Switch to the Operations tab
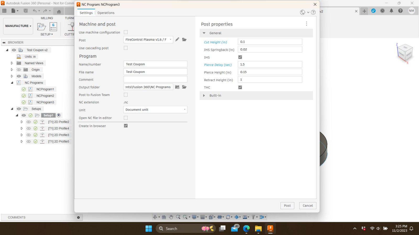 pyautogui.click(x=106, y=13)
